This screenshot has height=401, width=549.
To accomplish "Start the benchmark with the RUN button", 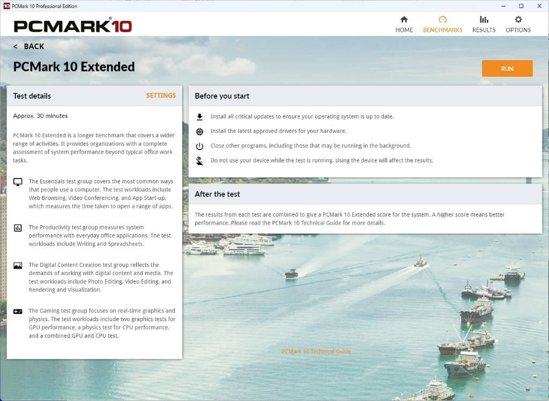I will [507, 69].
